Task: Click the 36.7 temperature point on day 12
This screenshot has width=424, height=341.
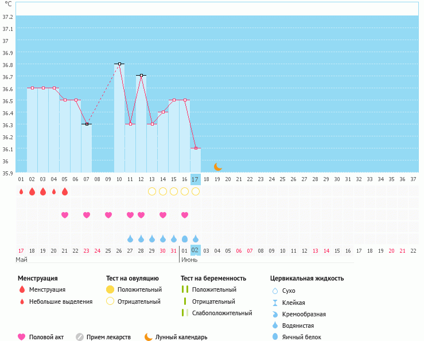Action: 141,75
